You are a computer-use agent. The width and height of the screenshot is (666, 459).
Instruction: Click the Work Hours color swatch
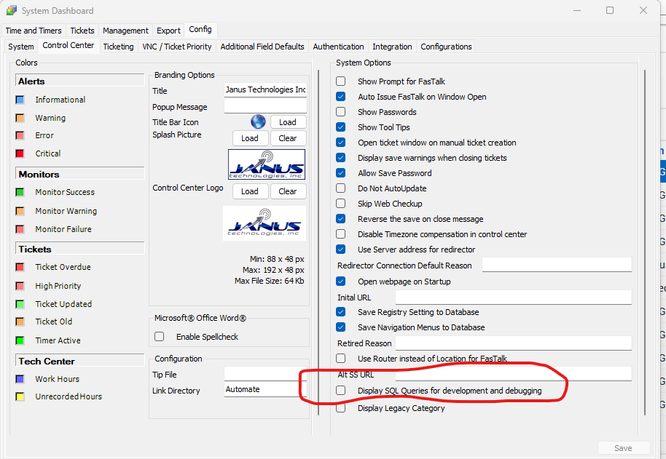20,379
